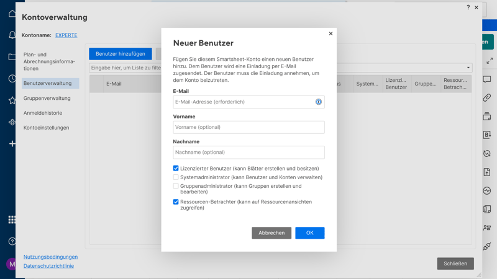Enable the Gruppenadministrator checkbox
Image resolution: width=497 pixels, height=279 pixels.
(x=176, y=186)
